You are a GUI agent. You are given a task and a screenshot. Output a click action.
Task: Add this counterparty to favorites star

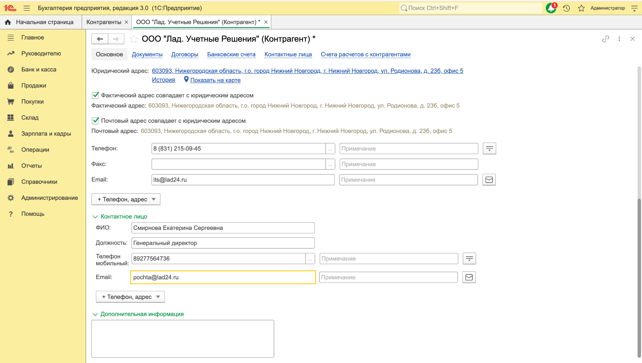[x=134, y=39]
